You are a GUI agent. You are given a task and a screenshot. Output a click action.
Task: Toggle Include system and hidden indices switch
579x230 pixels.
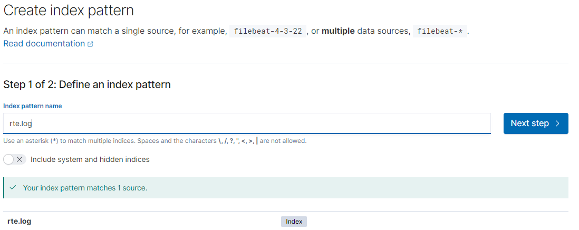pyautogui.click(x=14, y=159)
